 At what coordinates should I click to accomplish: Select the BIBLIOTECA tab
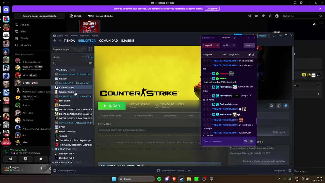(x=87, y=41)
